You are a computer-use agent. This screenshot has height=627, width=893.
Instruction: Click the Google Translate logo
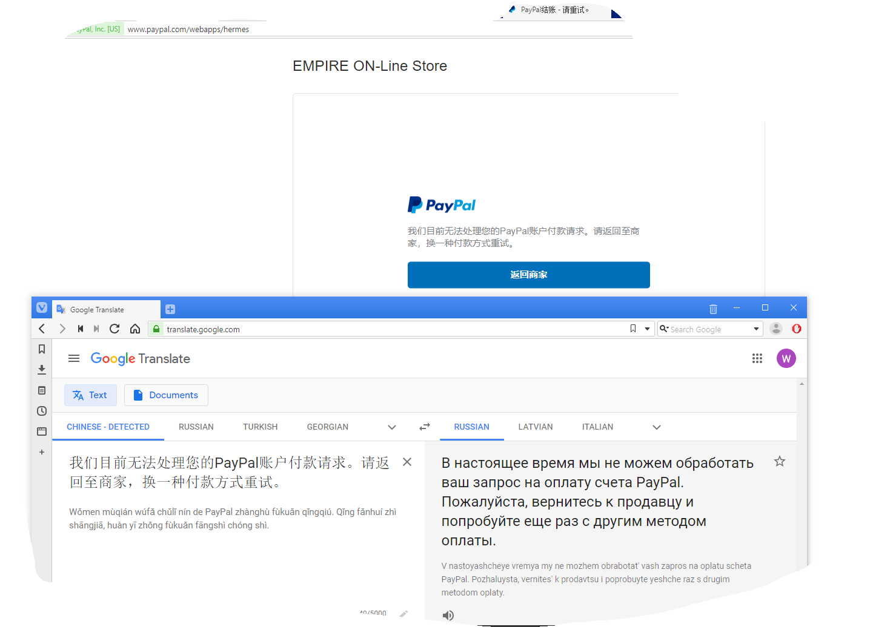coord(141,359)
